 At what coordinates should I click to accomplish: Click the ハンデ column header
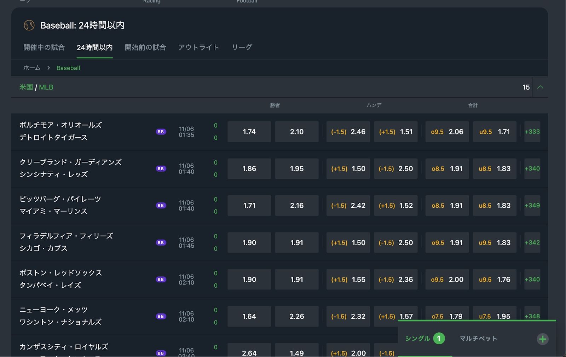pos(374,105)
